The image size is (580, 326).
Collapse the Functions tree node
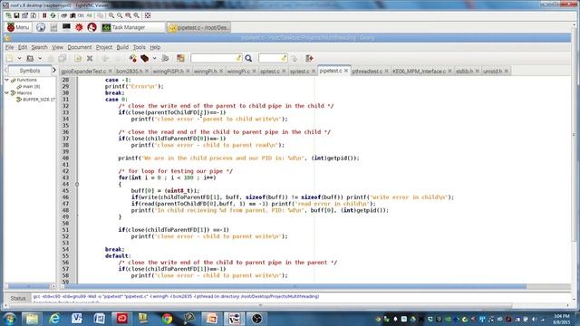[6, 80]
